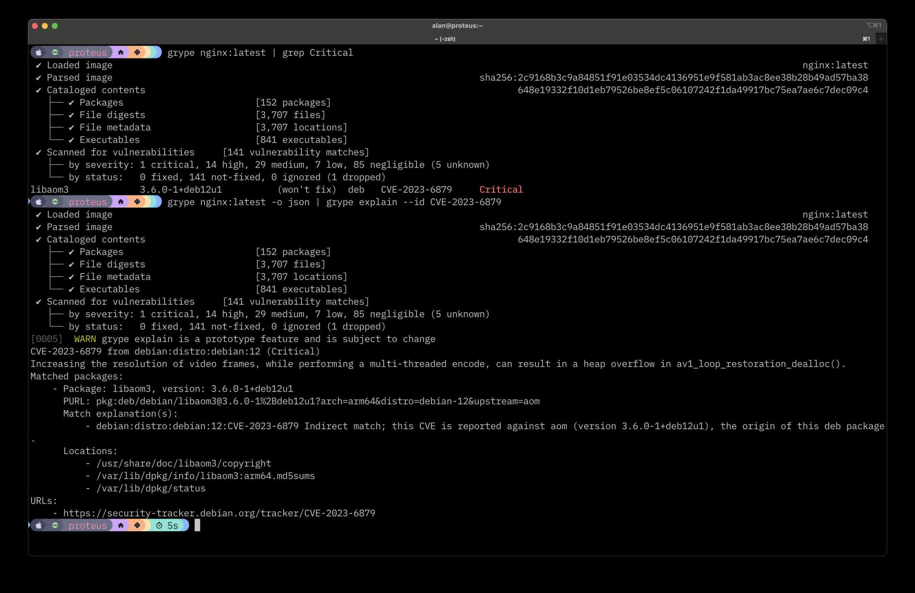Click the red 'Critical' severity label
Image resolution: width=915 pixels, height=593 pixels.
tap(501, 190)
